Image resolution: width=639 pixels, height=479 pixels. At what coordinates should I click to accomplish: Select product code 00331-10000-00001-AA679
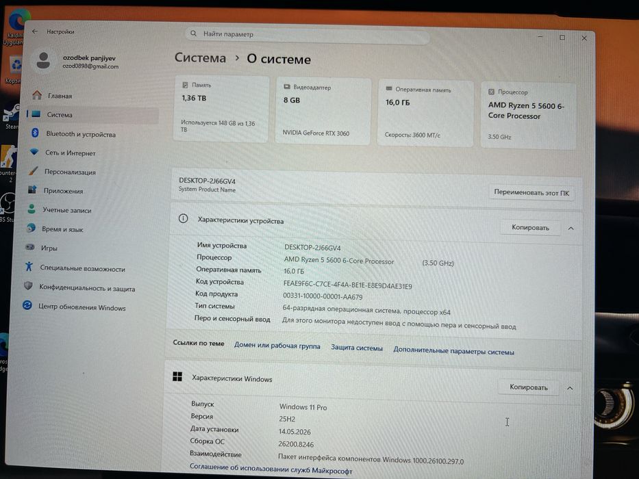pos(323,296)
